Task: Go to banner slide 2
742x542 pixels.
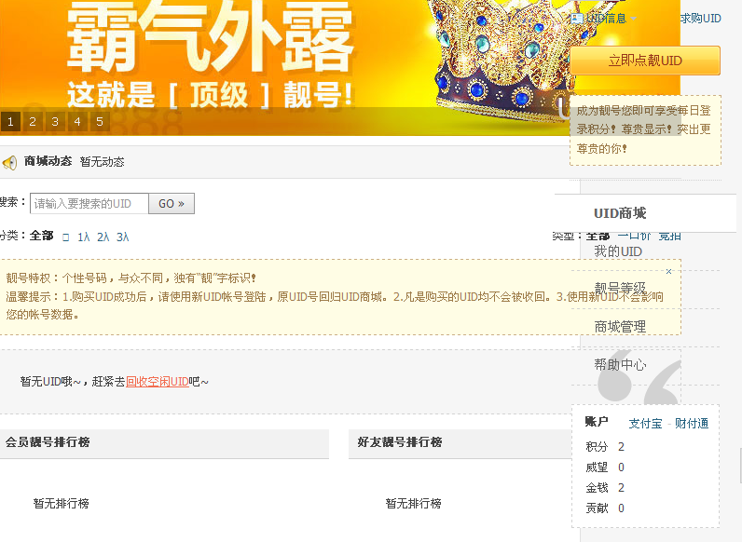Action: [33, 122]
